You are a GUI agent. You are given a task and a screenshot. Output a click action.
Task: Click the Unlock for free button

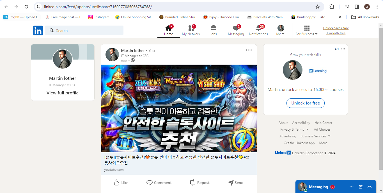pos(305,103)
